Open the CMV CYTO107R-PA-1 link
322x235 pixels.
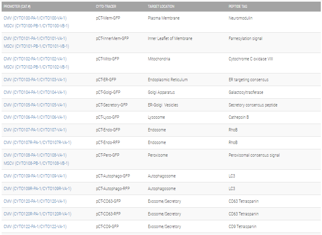pos(37,142)
